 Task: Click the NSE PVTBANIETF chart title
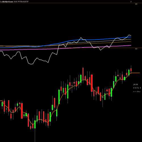click(21, 2)
